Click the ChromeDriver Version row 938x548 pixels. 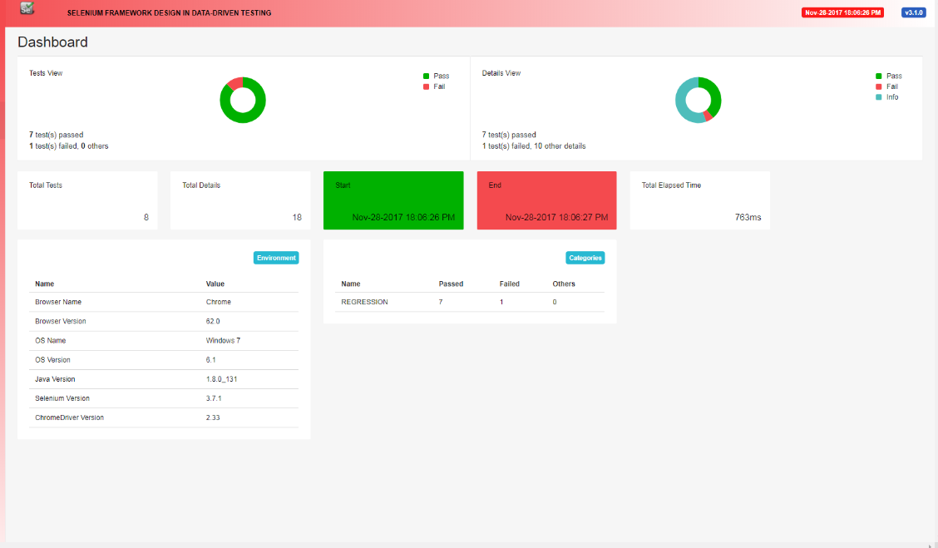163,417
